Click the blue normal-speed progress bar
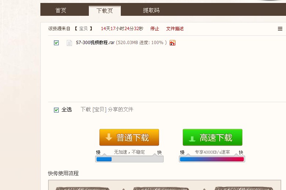 pyautogui.click(x=104, y=159)
